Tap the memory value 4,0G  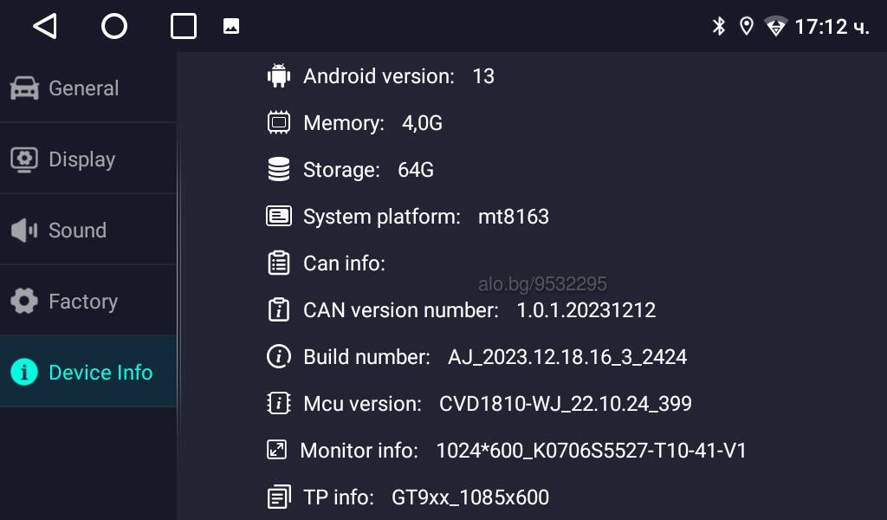point(422,123)
